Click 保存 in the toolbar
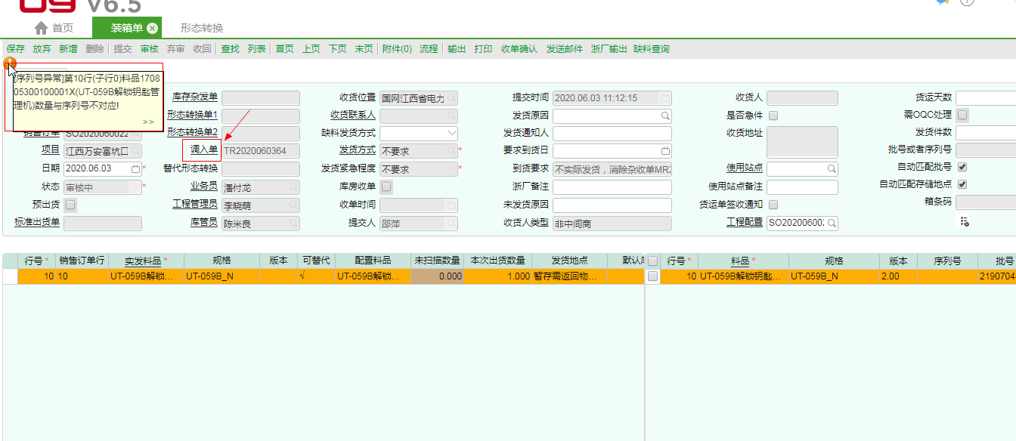This screenshot has width=1016, height=441. coord(15,49)
